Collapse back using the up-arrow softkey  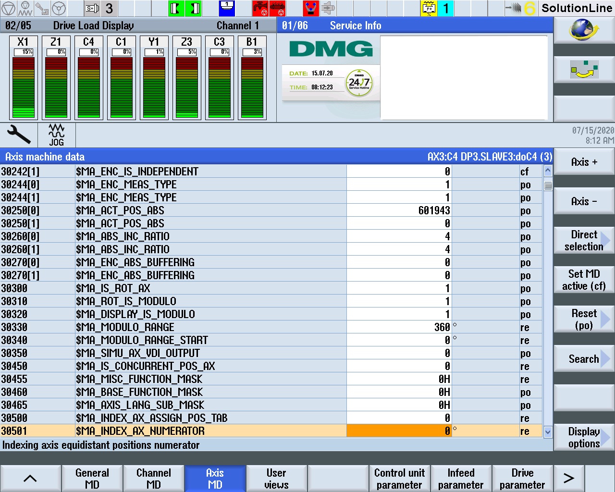(31, 478)
